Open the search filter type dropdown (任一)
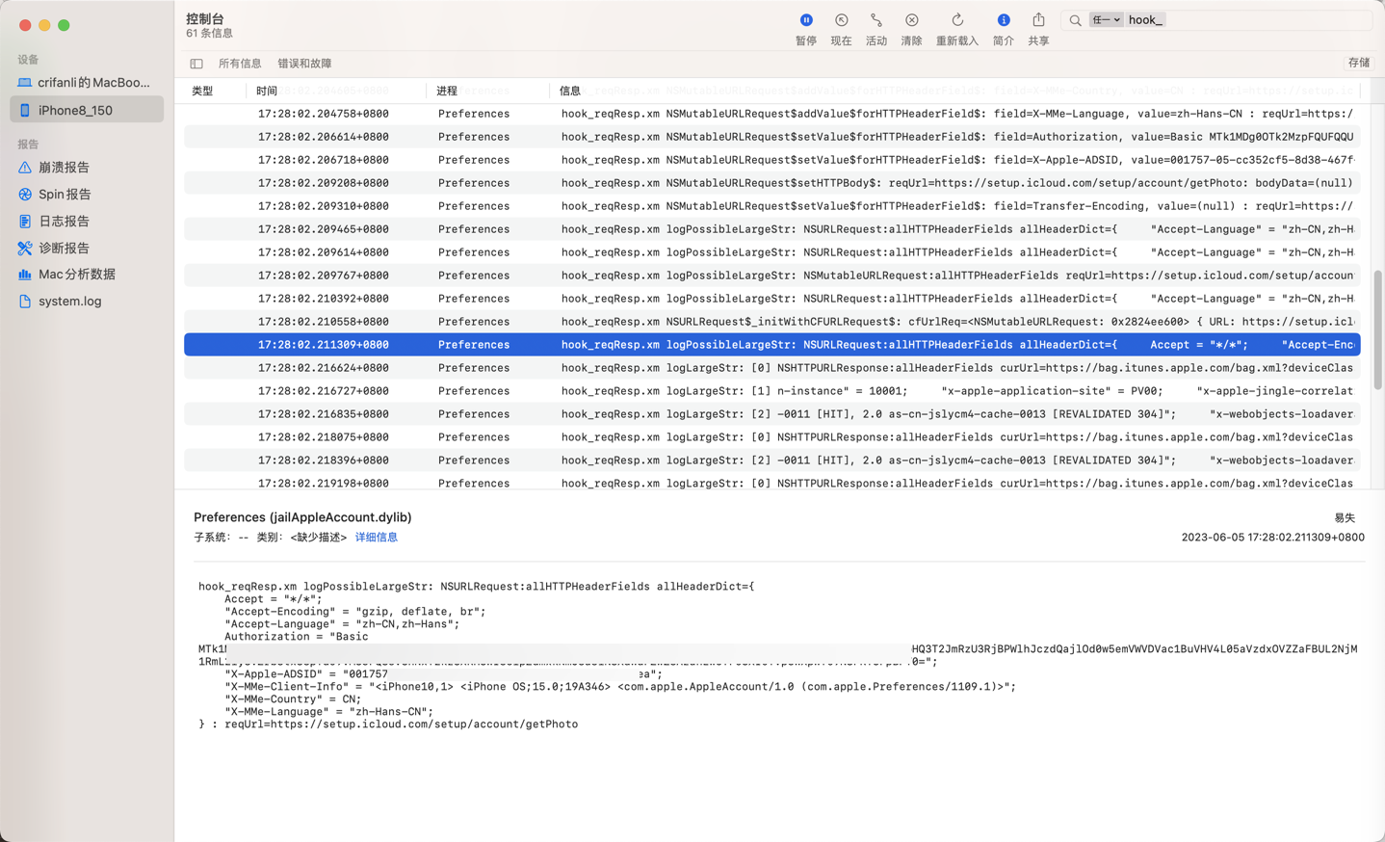This screenshot has height=842, width=1385. (1106, 20)
